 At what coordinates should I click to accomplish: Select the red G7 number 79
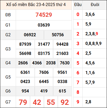23,102
